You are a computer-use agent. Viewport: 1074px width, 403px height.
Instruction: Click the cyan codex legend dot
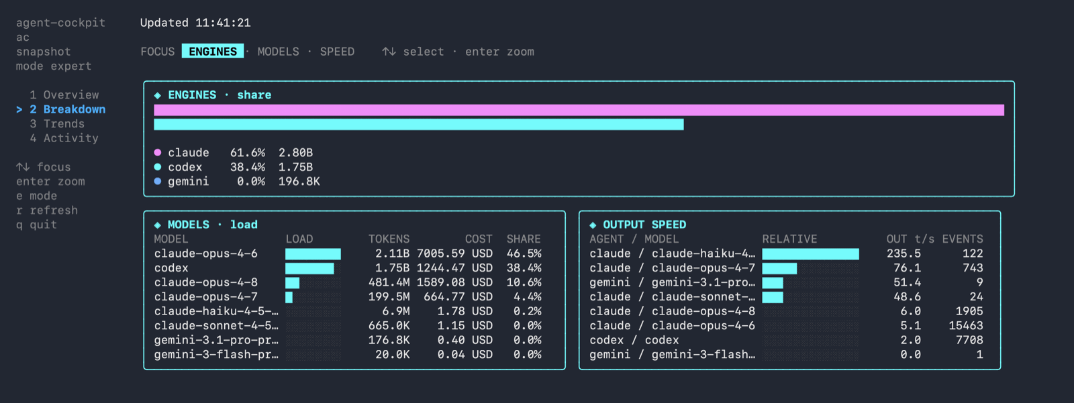pos(158,167)
